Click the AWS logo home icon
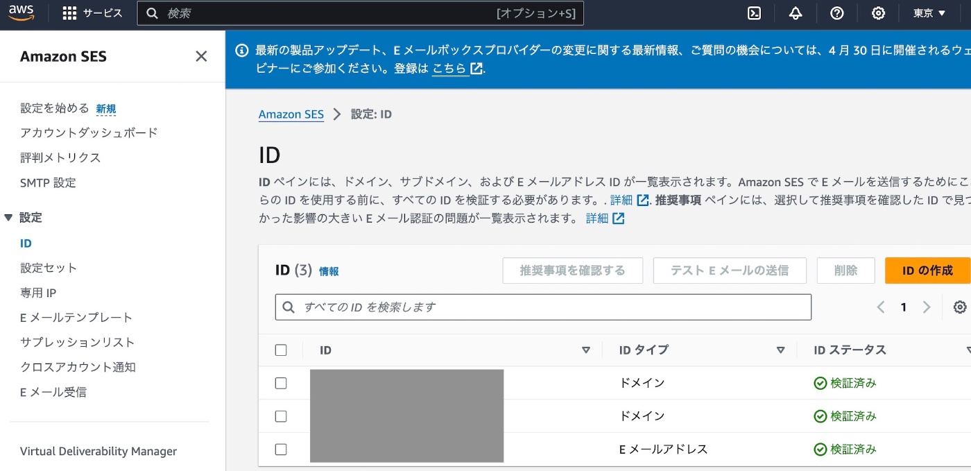Viewport: 971px width, 471px height. click(22, 13)
